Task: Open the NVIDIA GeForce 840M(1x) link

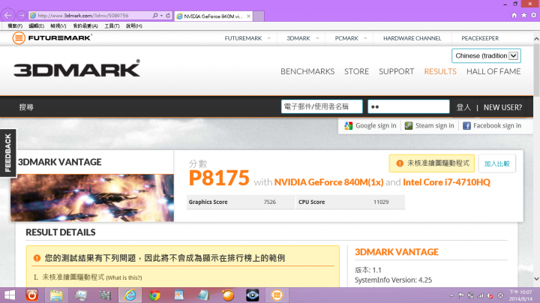Action: pos(328,182)
